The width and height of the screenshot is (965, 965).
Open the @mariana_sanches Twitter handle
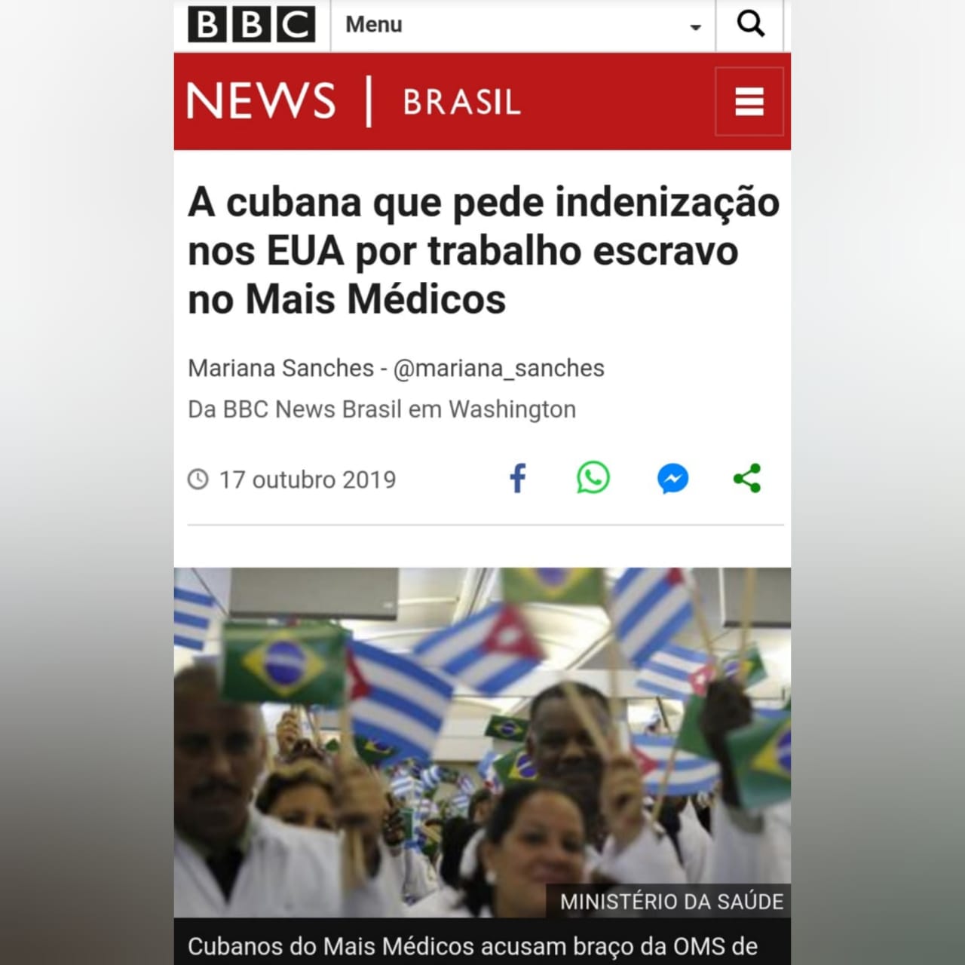499,368
